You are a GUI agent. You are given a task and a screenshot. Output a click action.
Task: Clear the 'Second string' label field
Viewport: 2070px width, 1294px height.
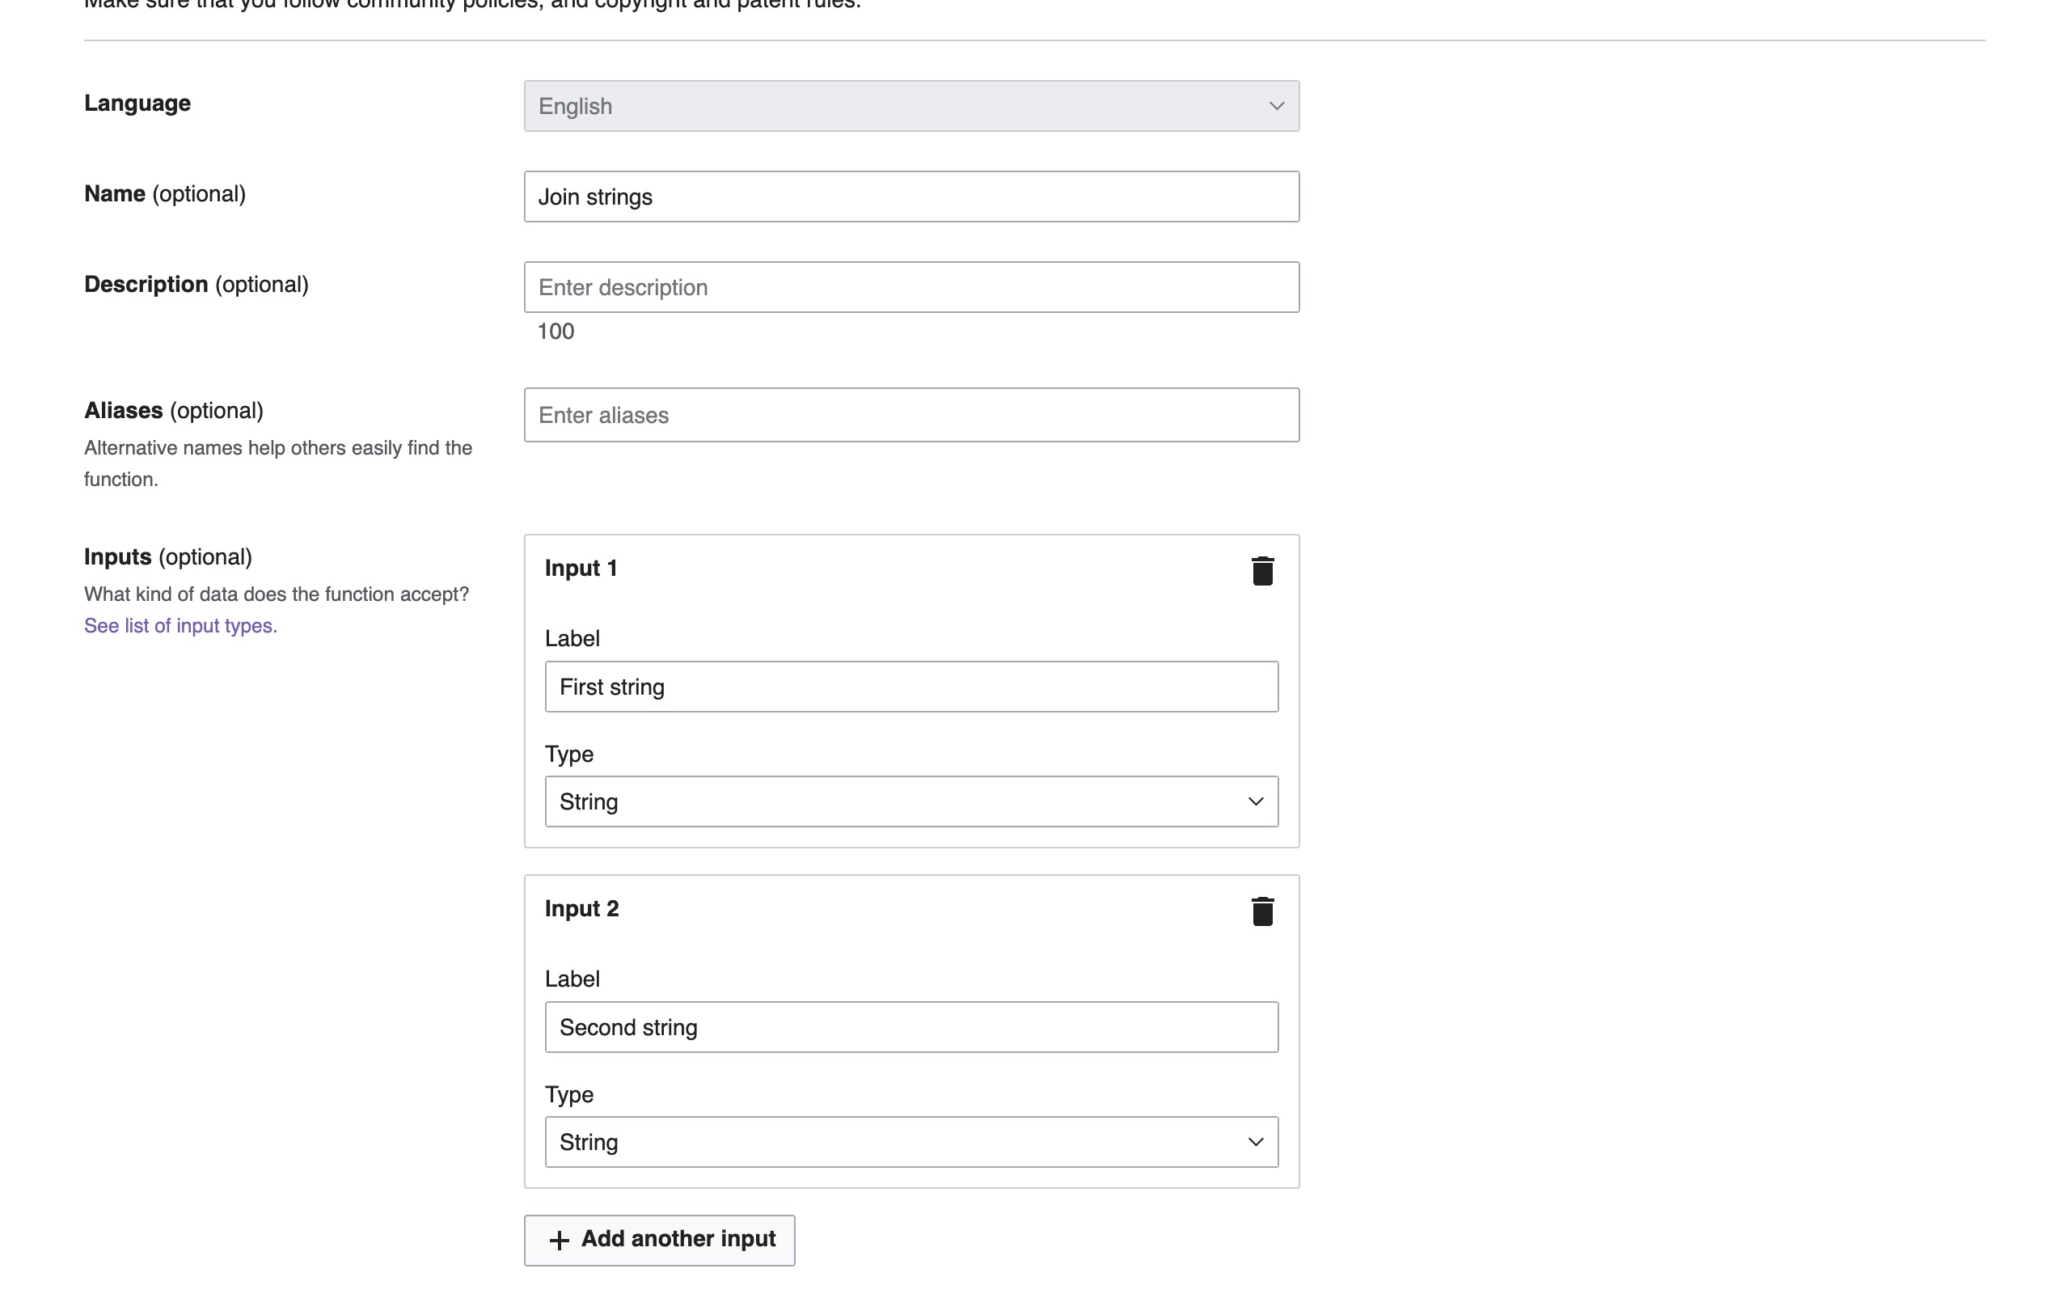click(x=910, y=1025)
